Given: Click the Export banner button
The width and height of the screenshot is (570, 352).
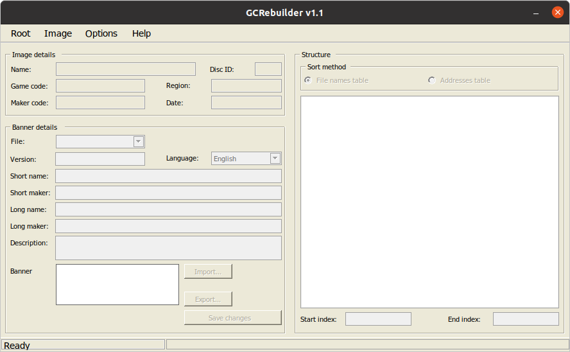Looking at the screenshot, I should 208,299.
